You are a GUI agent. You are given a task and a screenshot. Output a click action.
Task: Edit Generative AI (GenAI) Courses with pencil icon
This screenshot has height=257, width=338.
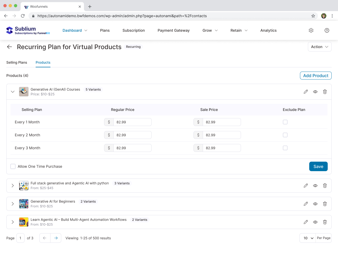tap(306, 92)
